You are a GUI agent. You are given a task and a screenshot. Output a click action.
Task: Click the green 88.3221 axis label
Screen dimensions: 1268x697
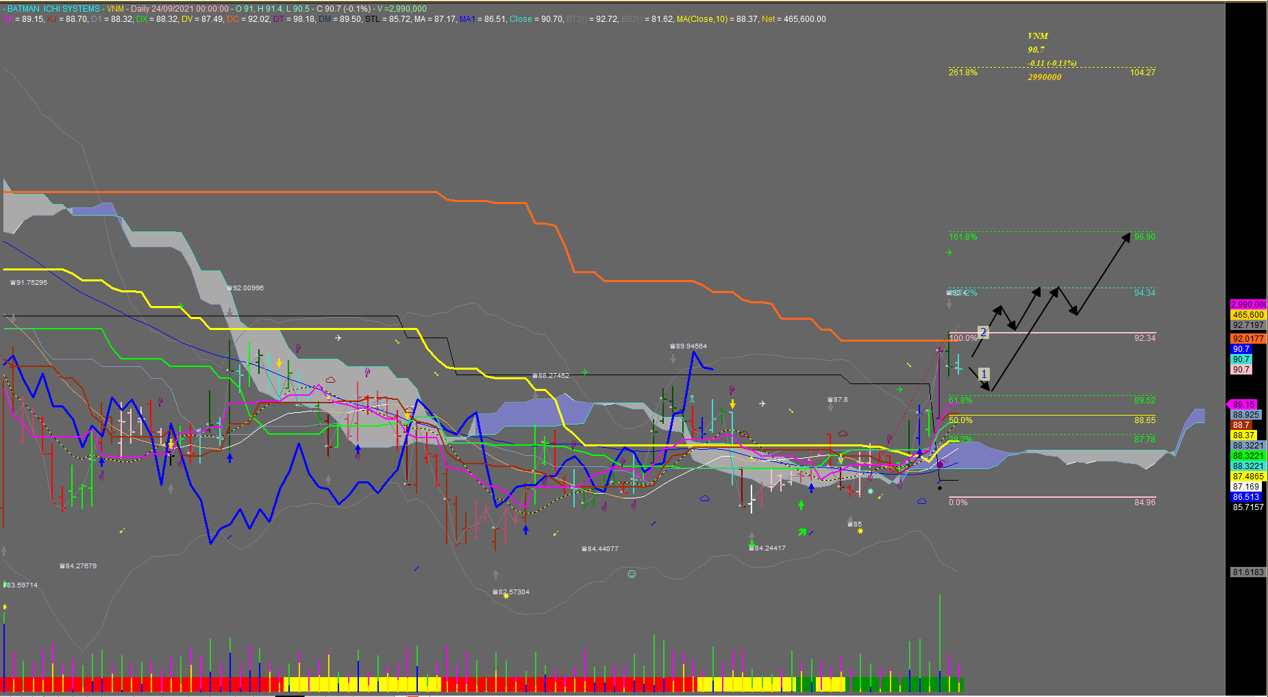pyautogui.click(x=1248, y=455)
